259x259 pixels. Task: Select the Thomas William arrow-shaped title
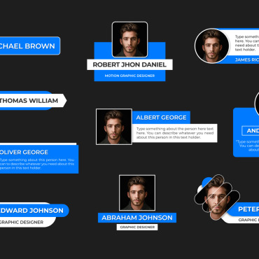click(x=33, y=101)
